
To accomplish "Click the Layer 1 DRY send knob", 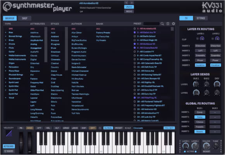I will [217, 84].
